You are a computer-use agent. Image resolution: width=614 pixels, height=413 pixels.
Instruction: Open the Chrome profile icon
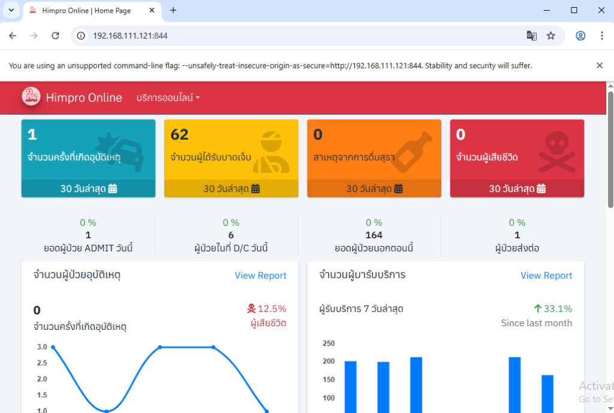tap(580, 36)
